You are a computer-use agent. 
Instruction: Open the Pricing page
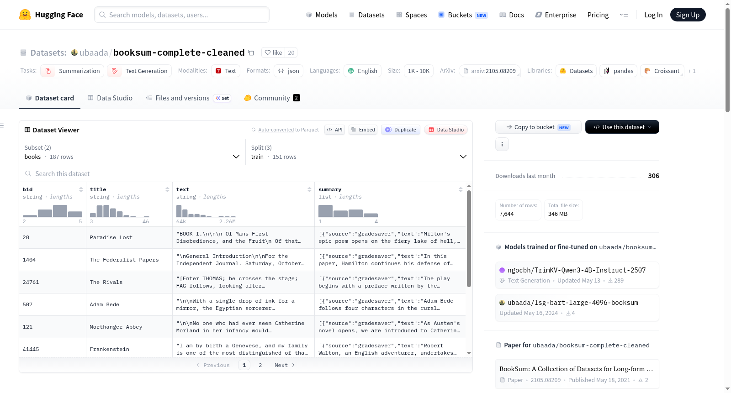598,15
